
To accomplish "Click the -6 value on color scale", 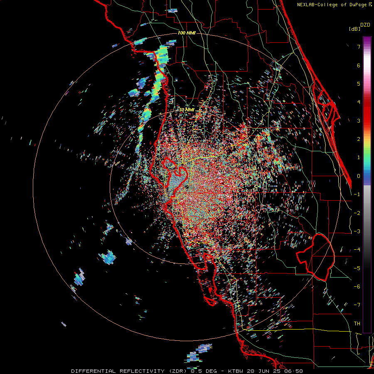I will [357, 287].
